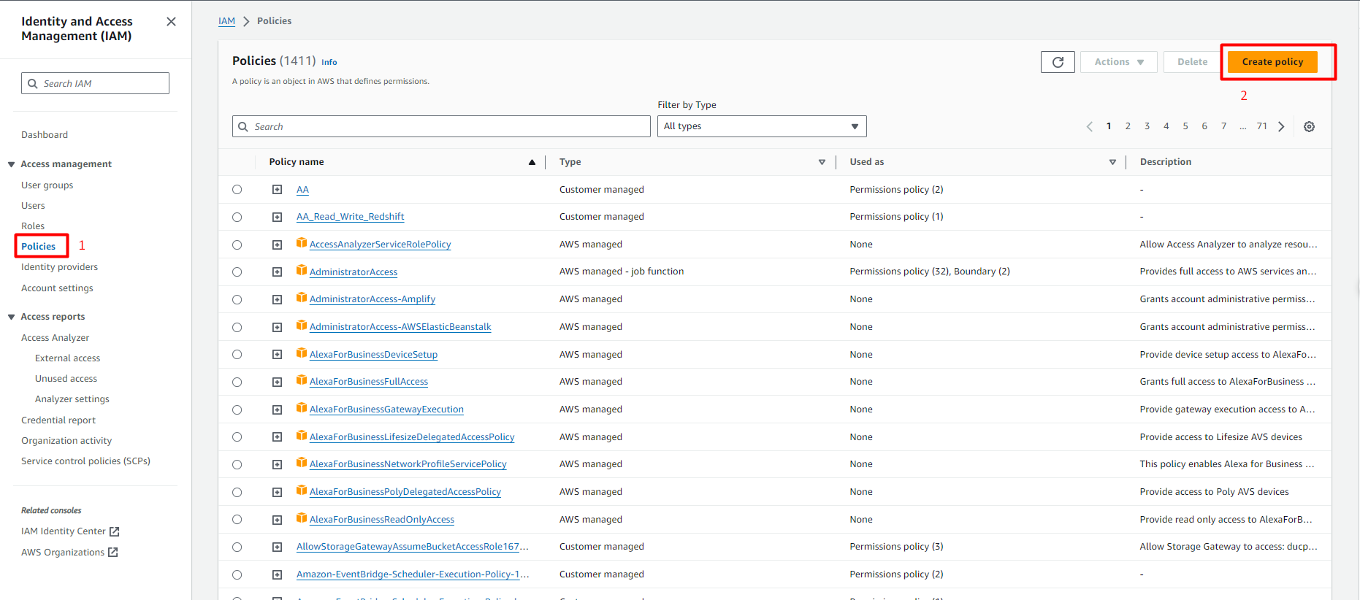Select AA_Read_Write_Redshift radio button

tap(237, 218)
